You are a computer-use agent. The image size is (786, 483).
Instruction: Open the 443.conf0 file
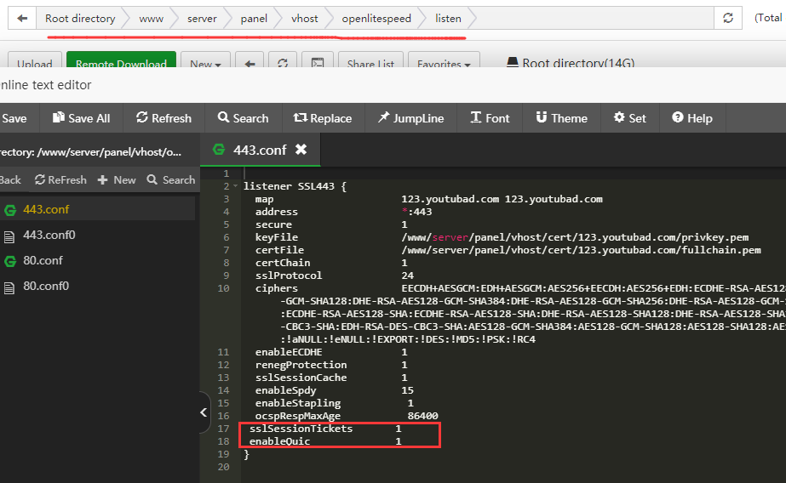(49, 235)
